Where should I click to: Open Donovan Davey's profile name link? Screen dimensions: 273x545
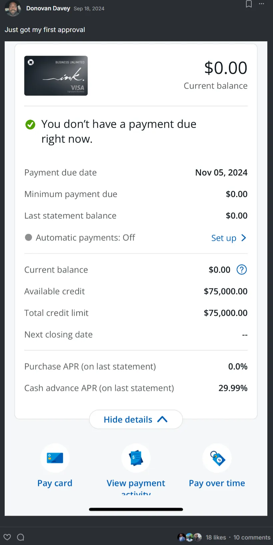tap(48, 8)
